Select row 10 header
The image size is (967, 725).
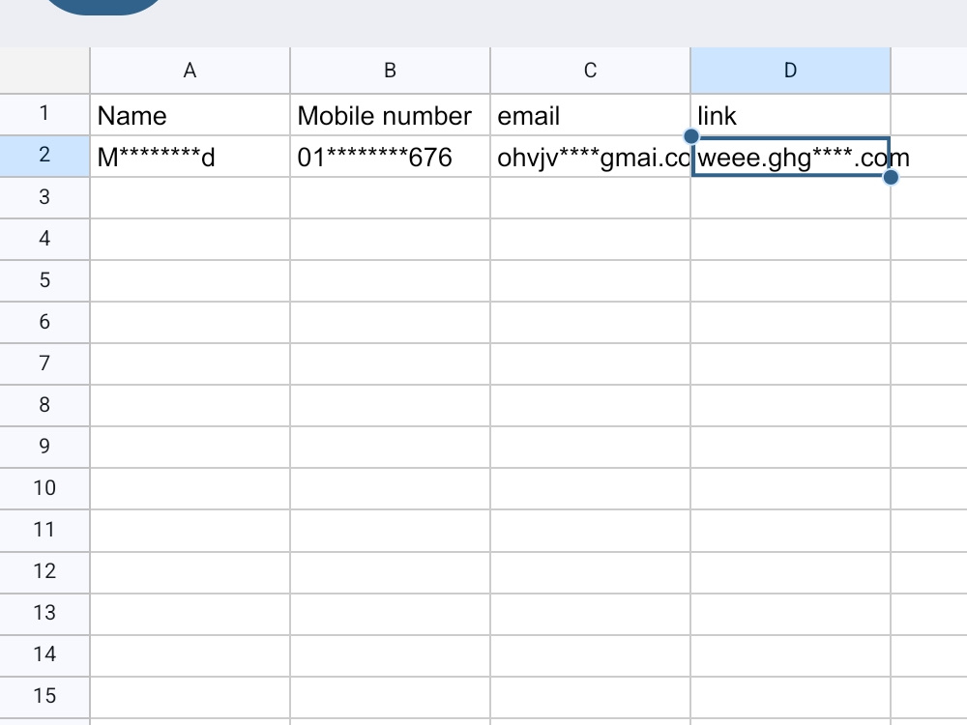click(x=44, y=488)
